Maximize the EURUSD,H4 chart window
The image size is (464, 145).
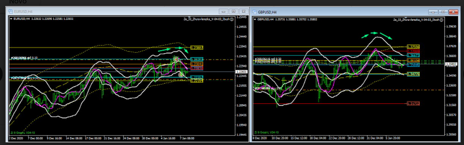tap(233, 11)
